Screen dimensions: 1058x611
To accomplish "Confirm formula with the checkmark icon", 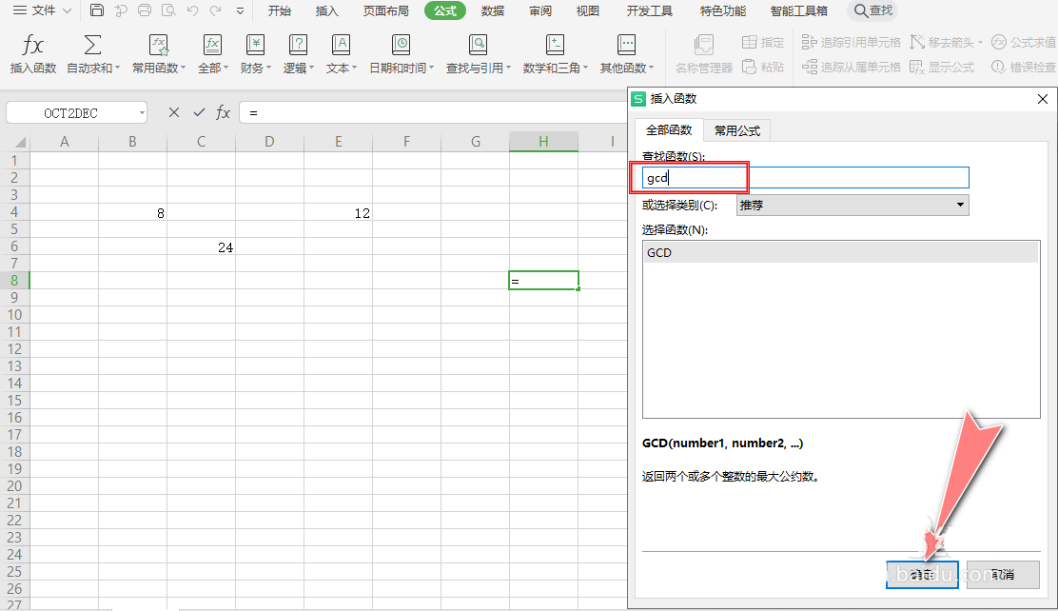I will click(198, 112).
